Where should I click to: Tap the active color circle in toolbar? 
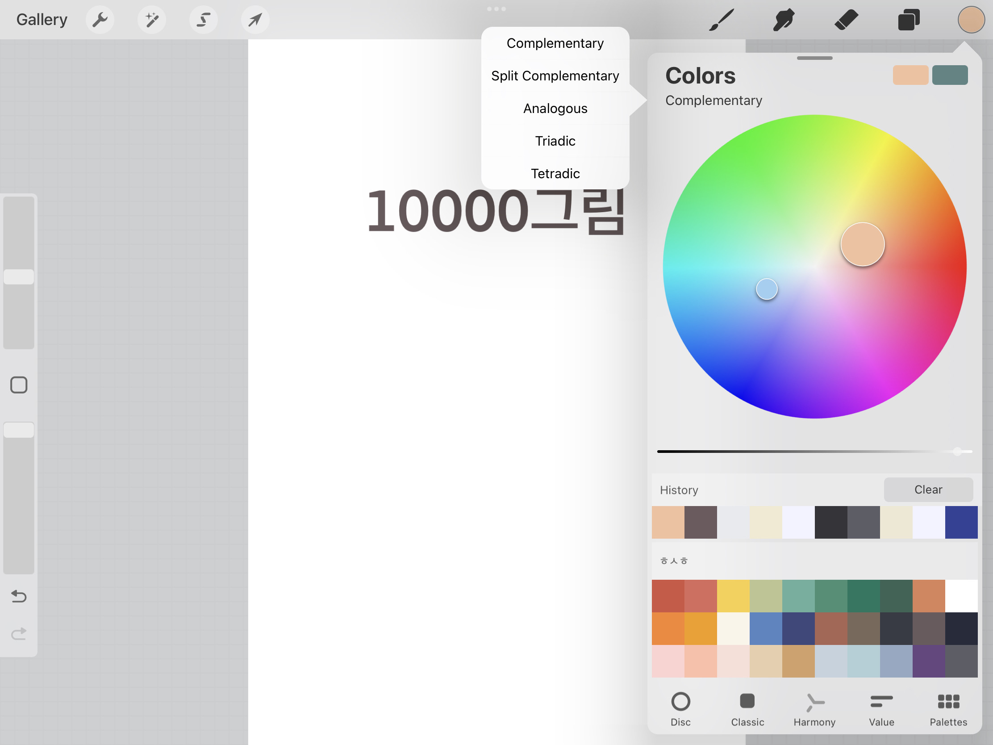(x=971, y=20)
